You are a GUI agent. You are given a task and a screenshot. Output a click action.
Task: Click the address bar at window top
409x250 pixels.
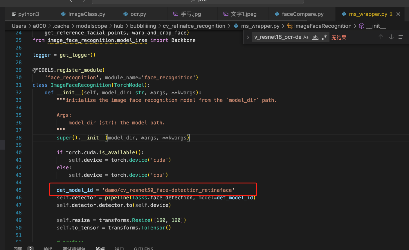coord(198,1)
